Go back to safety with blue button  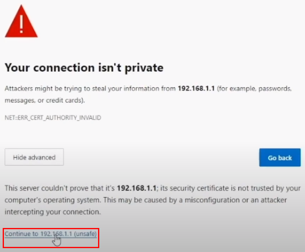click(x=280, y=157)
